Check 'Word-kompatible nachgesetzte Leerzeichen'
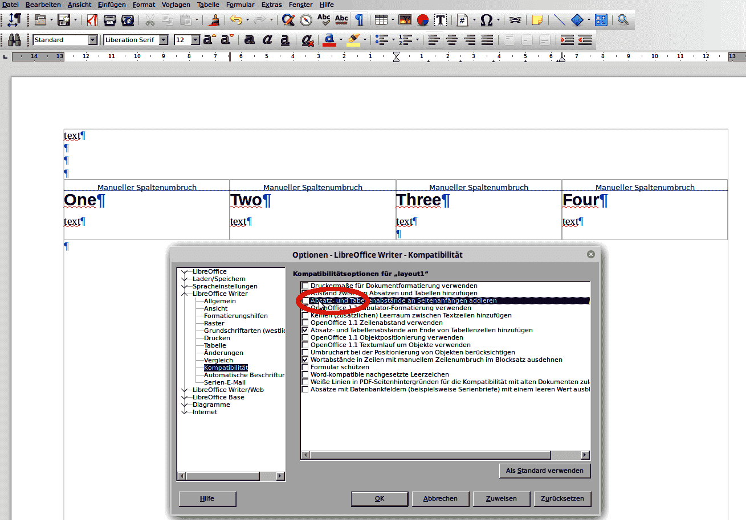Screen dimensions: 746x520 305,374
